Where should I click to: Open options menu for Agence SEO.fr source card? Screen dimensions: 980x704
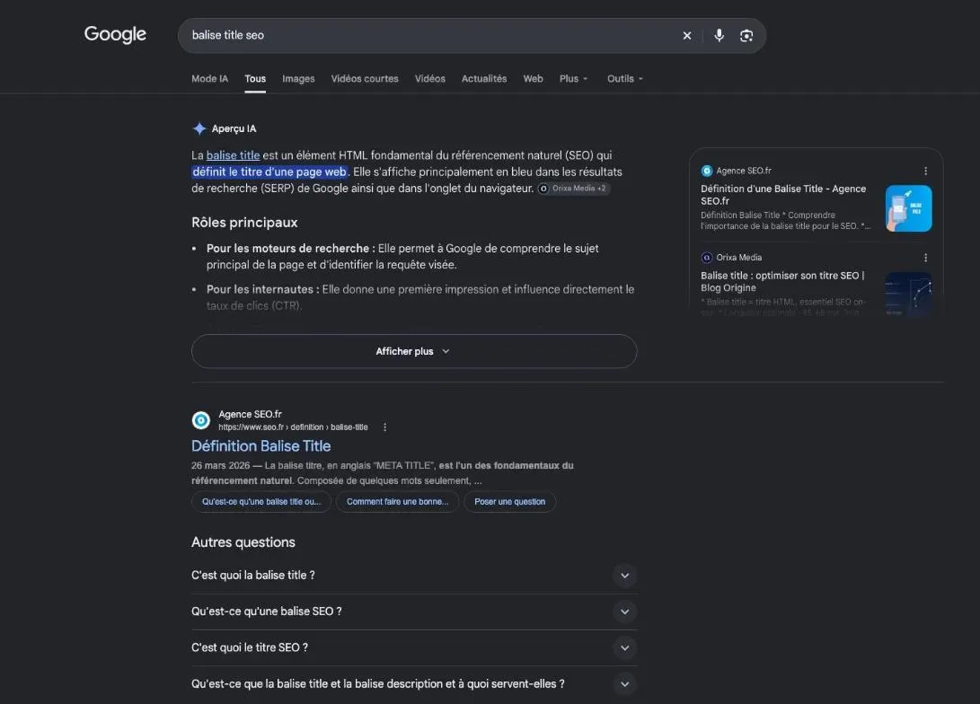click(x=925, y=171)
